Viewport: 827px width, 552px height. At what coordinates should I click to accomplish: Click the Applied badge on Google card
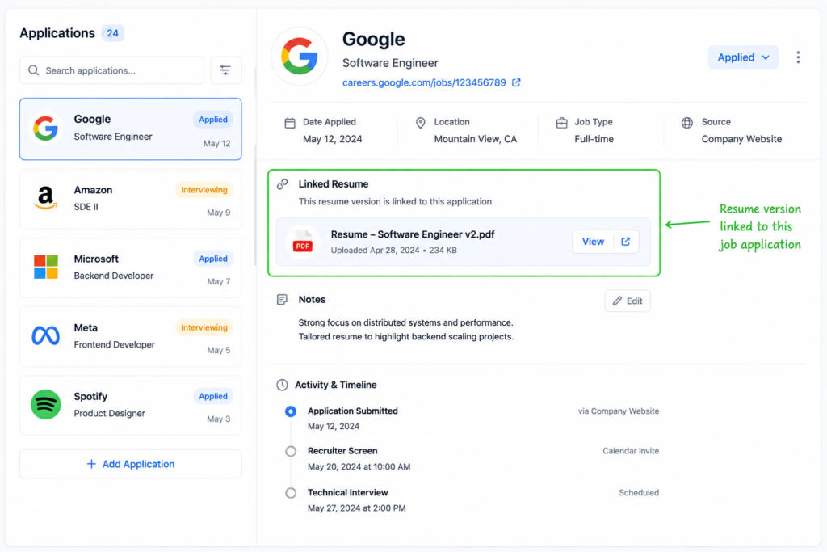(213, 120)
